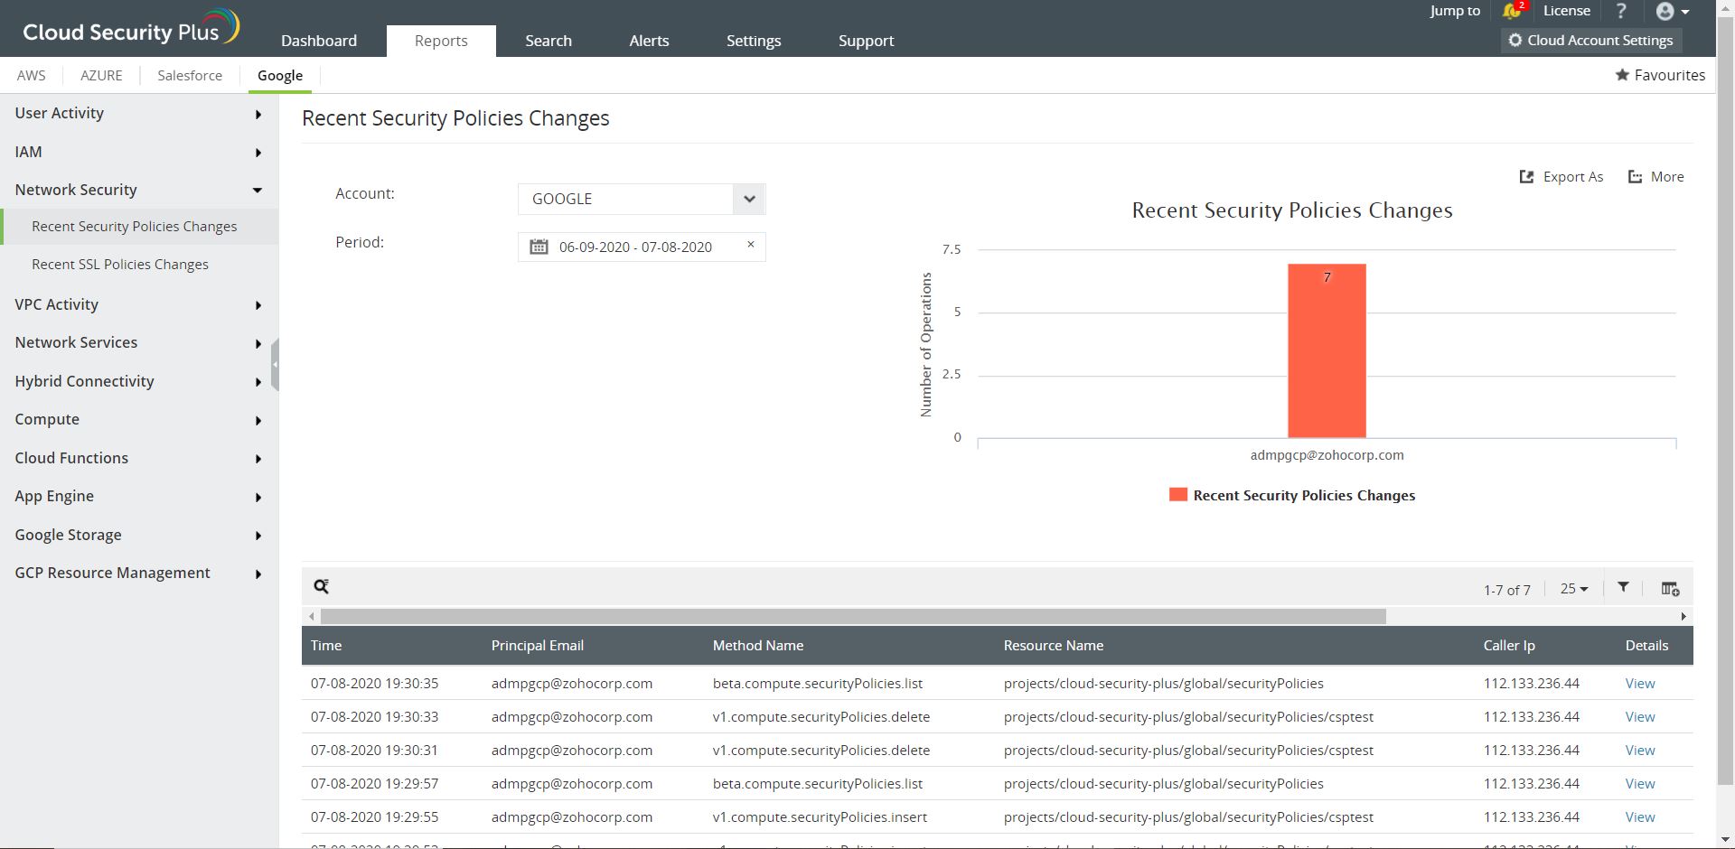Click the table scroll left arrow
Viewport: 1735px width, 849px height.
312,616
